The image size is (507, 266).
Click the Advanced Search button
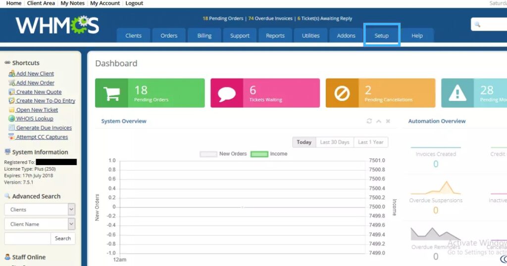(63, 238)
